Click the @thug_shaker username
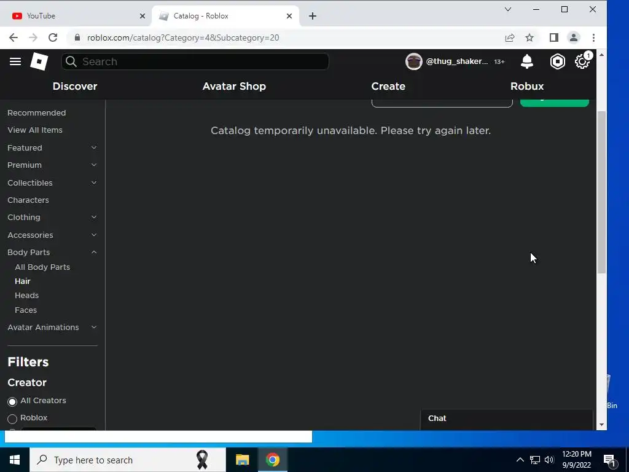Image resolution: width=629 pixels, height=472 pixels. pyautogui.click(x=457, y=61)
